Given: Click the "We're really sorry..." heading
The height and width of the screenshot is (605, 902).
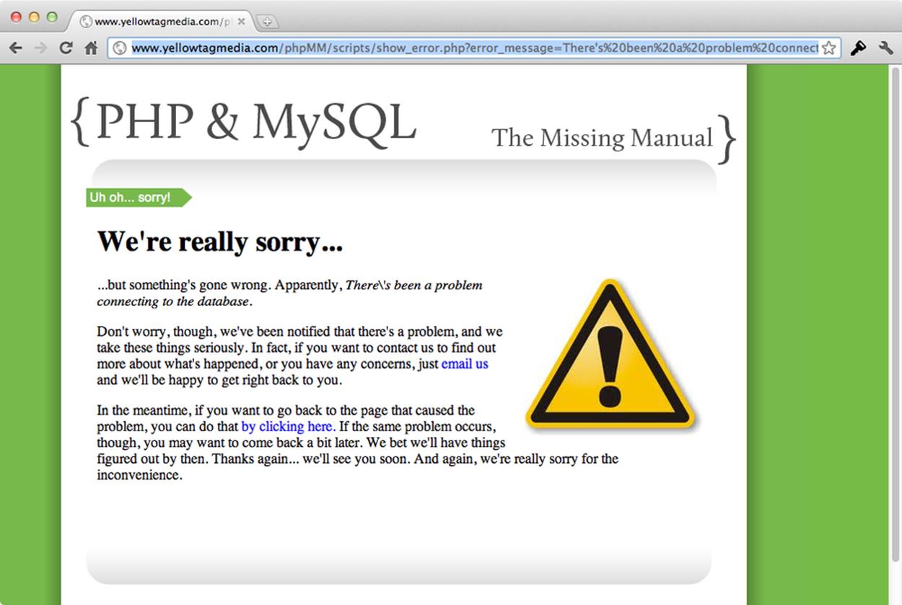Looking at the screenshot, I should click(220, 242).
